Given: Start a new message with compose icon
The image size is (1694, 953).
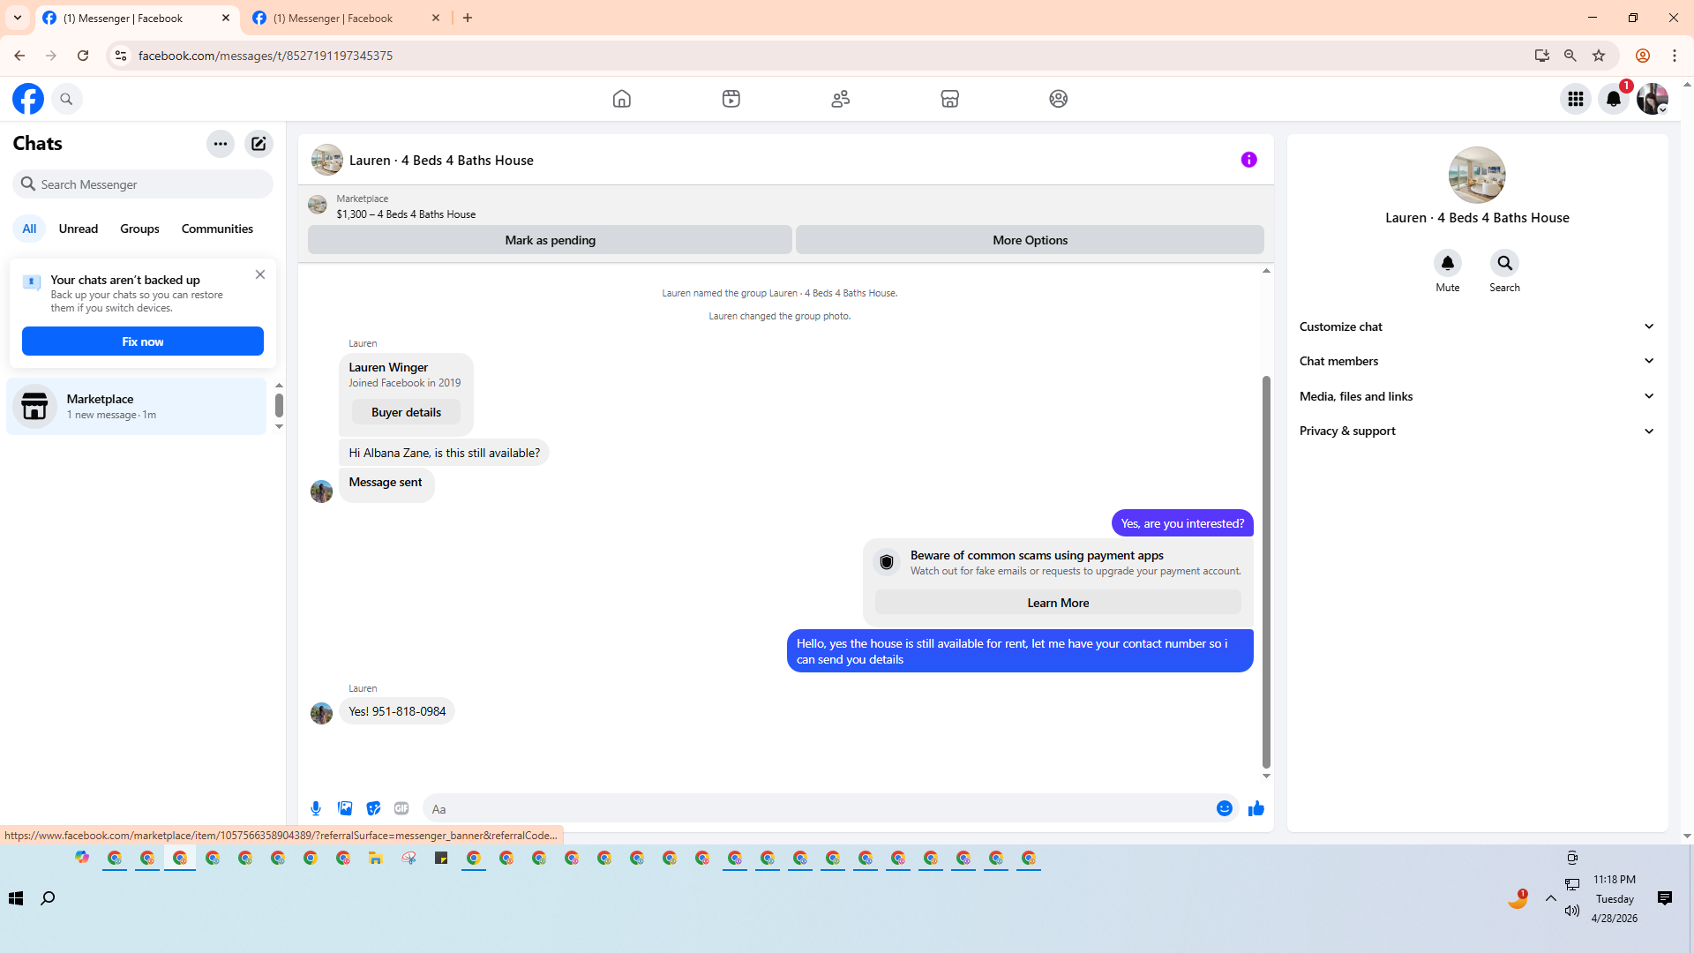Looking at the screenshot, I should click(259, 144).
